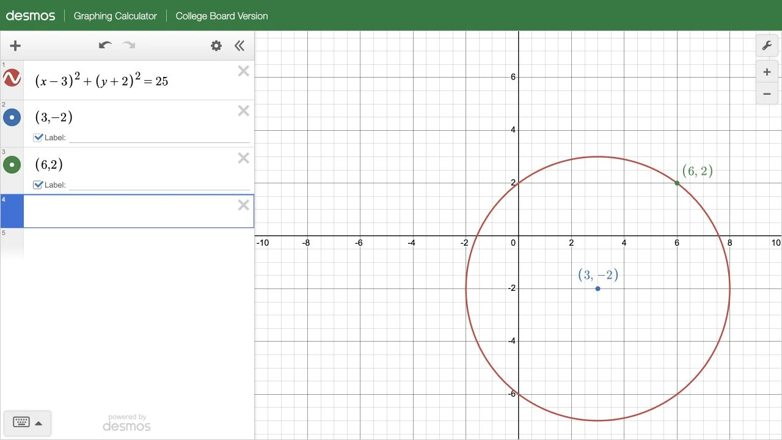
Task: Click the Desmos logo link
Action: coord(31,16)
